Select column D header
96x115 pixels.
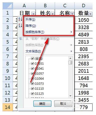(84, 6)
